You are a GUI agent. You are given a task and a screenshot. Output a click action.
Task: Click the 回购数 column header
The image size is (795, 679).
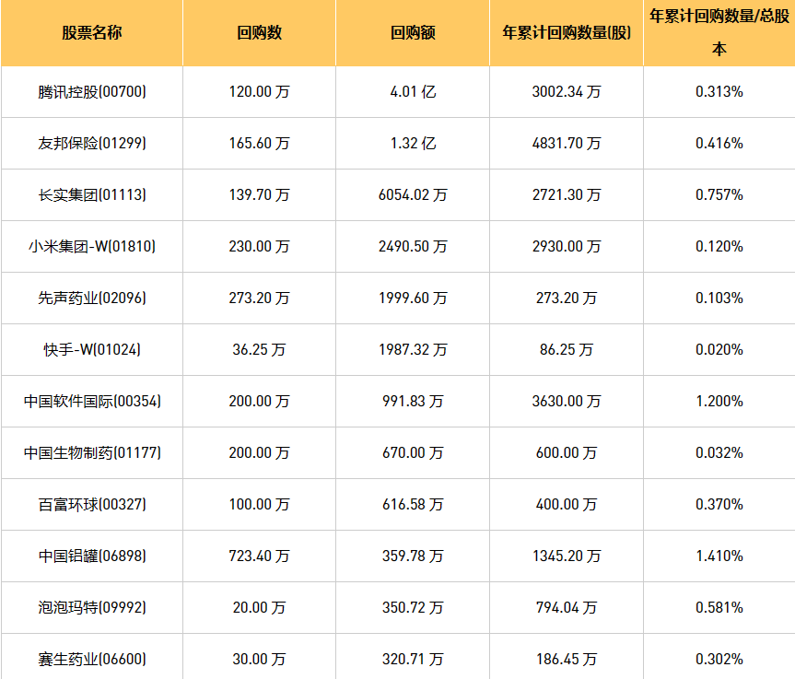click(259, 33)
